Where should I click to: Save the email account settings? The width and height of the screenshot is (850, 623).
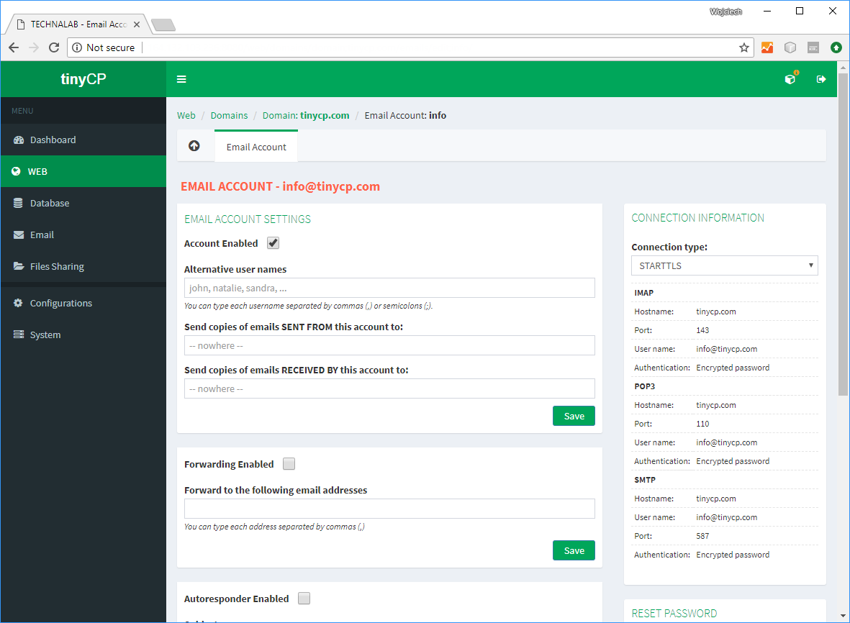[574, 416]
